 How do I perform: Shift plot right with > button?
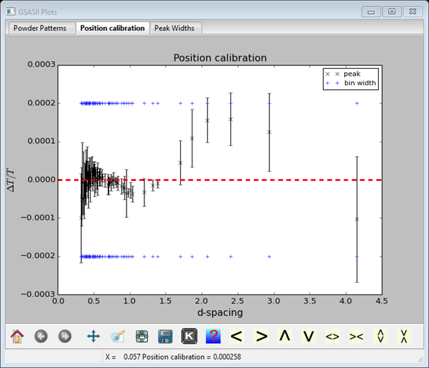click(261, 336)
